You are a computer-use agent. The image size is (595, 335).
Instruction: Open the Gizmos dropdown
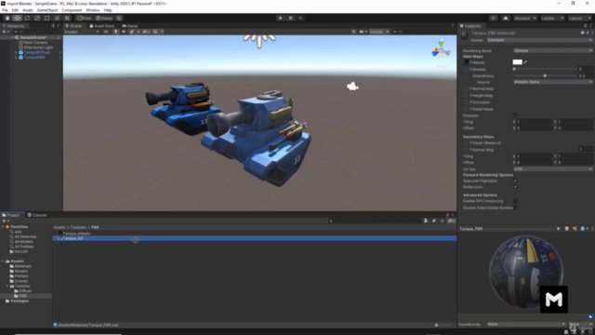pos(379,32)
